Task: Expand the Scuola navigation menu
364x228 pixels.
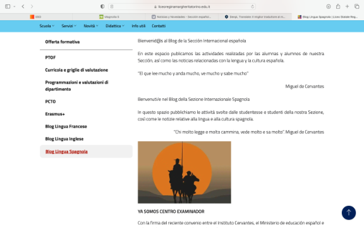Action: tap(47, 26)
